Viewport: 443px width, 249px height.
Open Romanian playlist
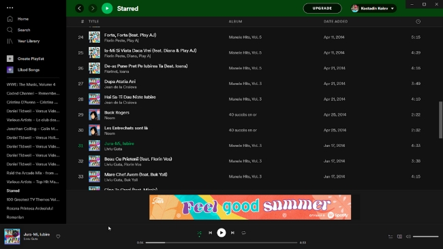(x=15, y=217)
